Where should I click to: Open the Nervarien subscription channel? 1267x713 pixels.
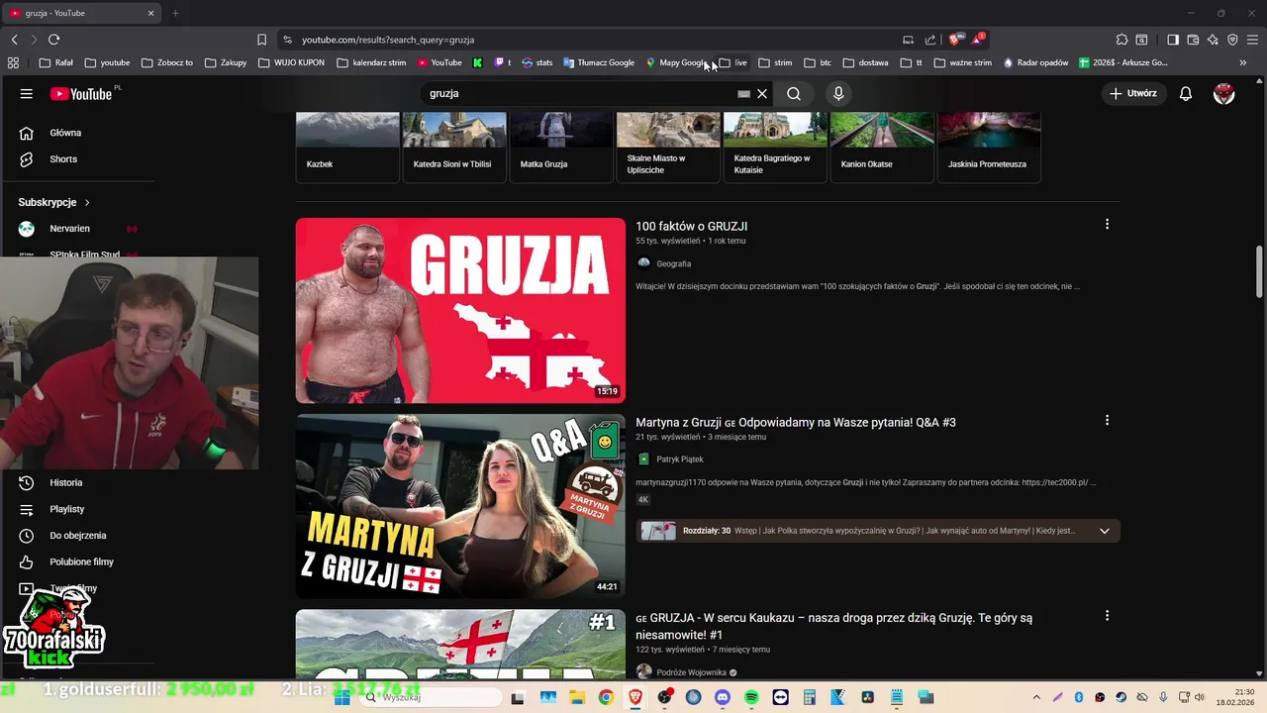pos(69,229)
